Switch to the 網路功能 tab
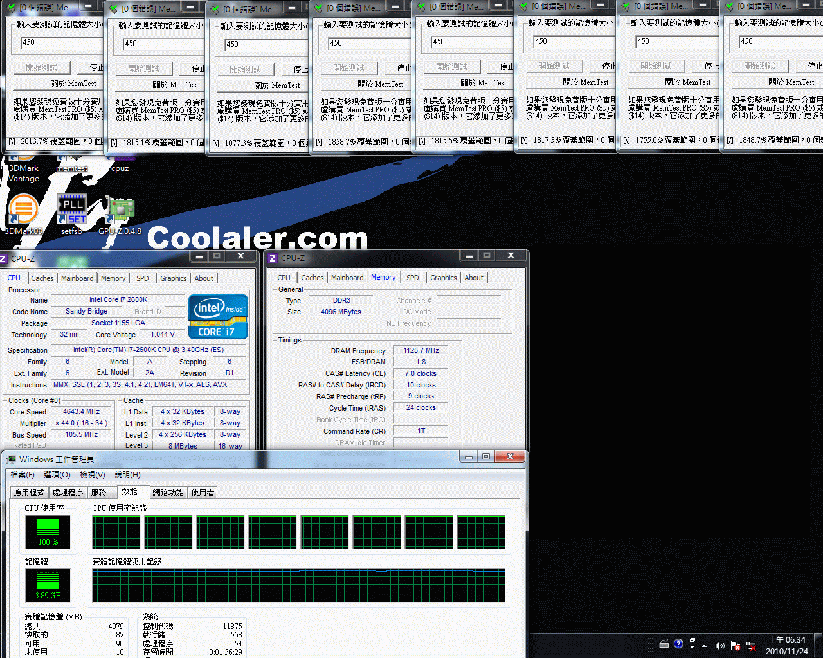Screen dimensions: 823x658 [168, 493]
